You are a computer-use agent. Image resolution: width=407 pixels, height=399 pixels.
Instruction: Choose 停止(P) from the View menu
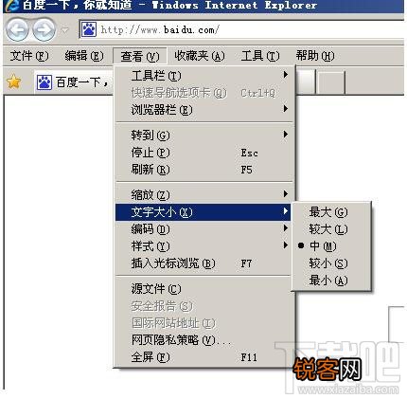click(203, 153)
